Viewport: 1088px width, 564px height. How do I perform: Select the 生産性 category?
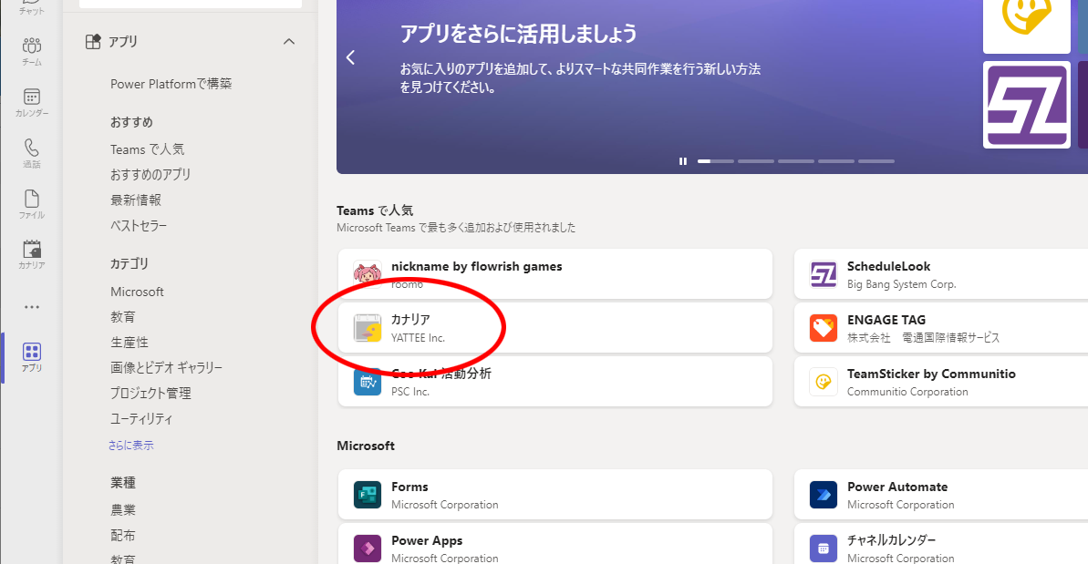tap(130, 343)
